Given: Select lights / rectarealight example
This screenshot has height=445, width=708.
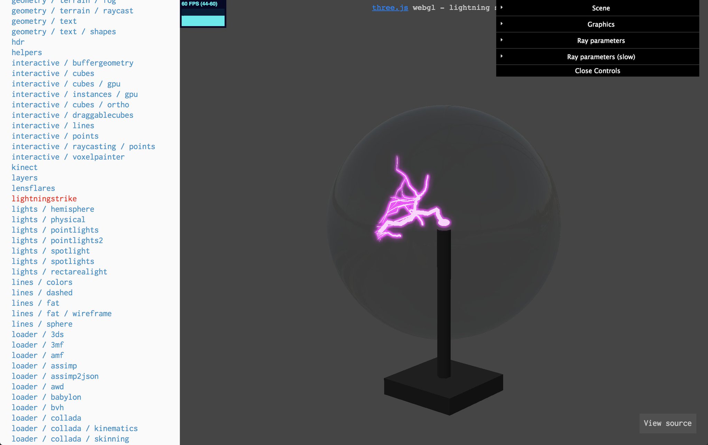Looking at the screenshot, I should [59, 272].
